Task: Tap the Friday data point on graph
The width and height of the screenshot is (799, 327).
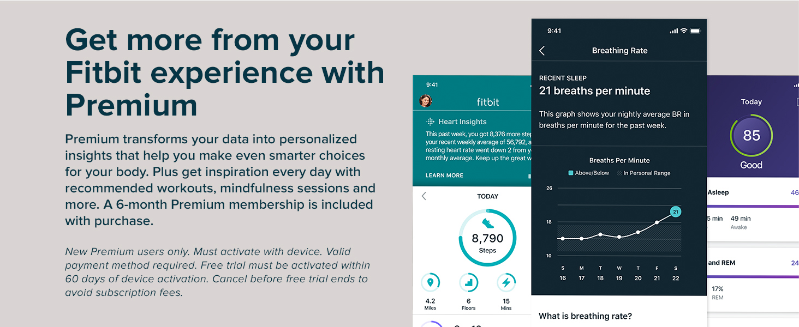Action: tap(657, 222)
